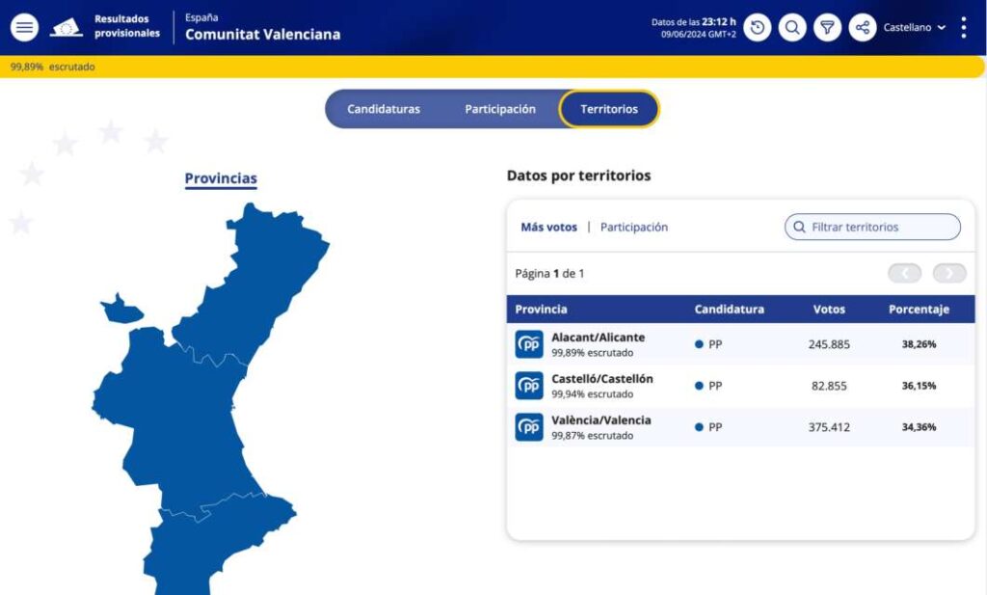The width and height of the screenshot is (987, 595).
Task: Click PP logo next to Alacant/Alicante
Action: [x=529, y=344]
